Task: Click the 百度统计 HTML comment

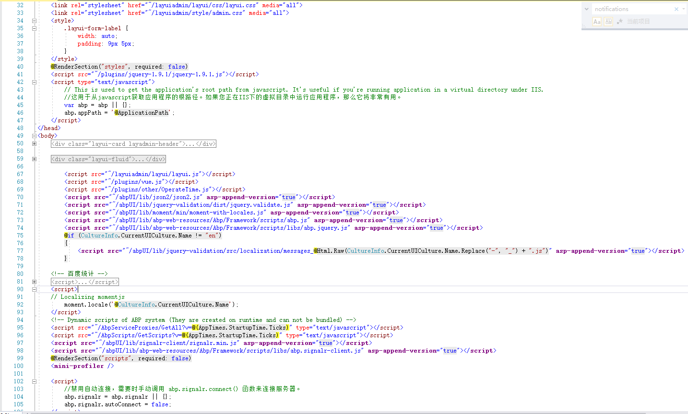Action: point(80,274)
